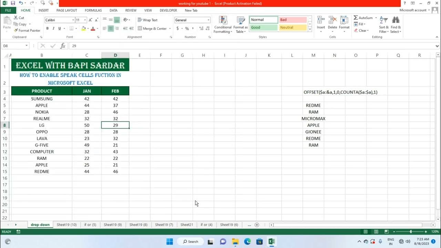Select the Good cell style
This screenshot has height=248, width=441.
(x=264, y=28)
